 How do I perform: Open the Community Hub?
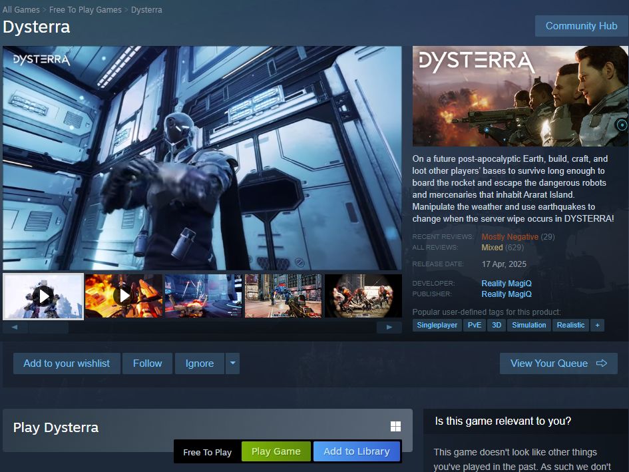click(581, 26)
